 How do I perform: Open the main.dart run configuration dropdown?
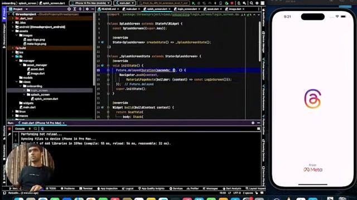click(x=125, y=3)
